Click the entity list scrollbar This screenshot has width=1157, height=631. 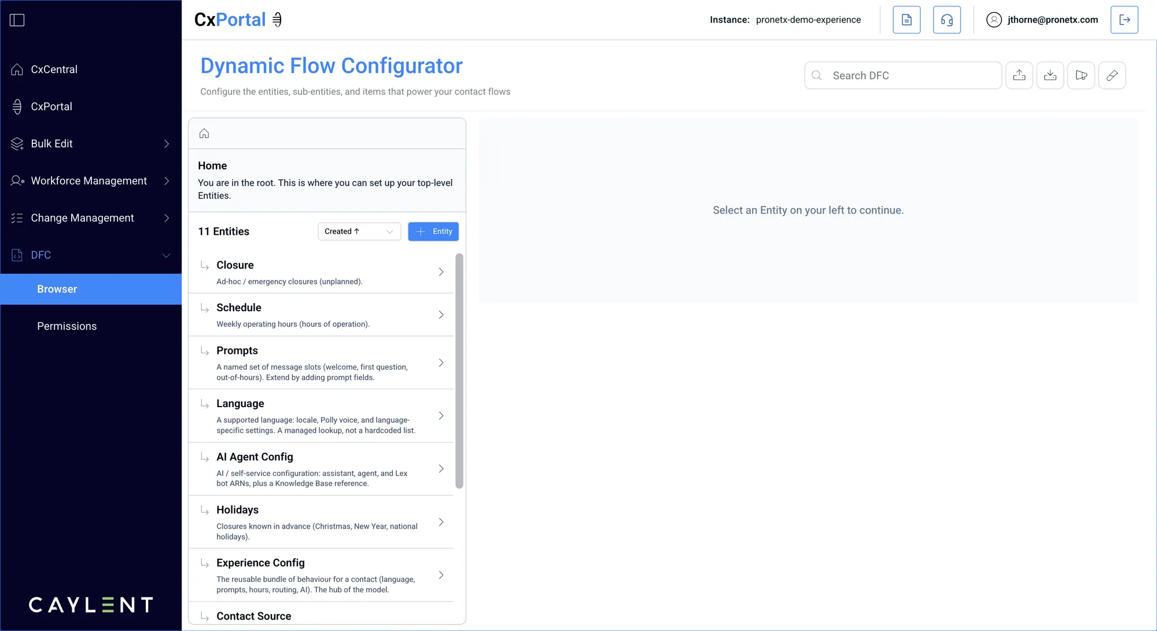[x=459, y=371]
